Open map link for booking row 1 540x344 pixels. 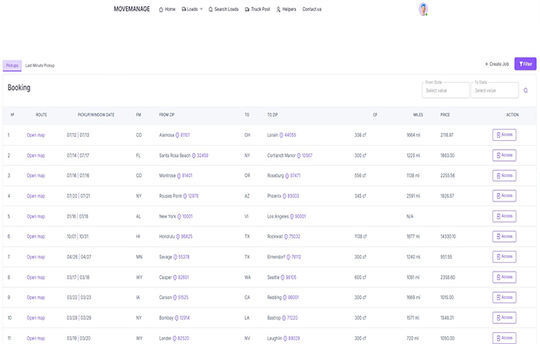[x=36, y=135]
